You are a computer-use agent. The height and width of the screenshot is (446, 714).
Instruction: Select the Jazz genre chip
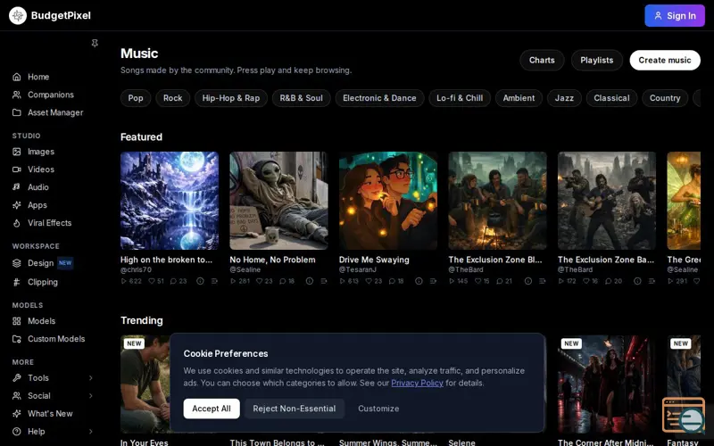coord(564,98)
